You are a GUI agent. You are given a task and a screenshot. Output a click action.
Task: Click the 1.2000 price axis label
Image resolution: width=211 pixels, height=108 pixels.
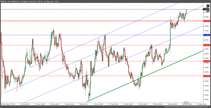tap(206, 100)
